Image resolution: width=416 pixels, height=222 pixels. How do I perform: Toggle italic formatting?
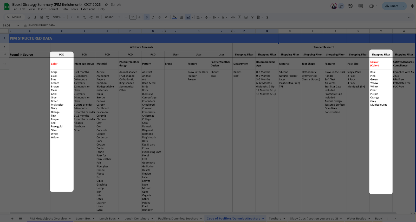click(x=153, y=17)
